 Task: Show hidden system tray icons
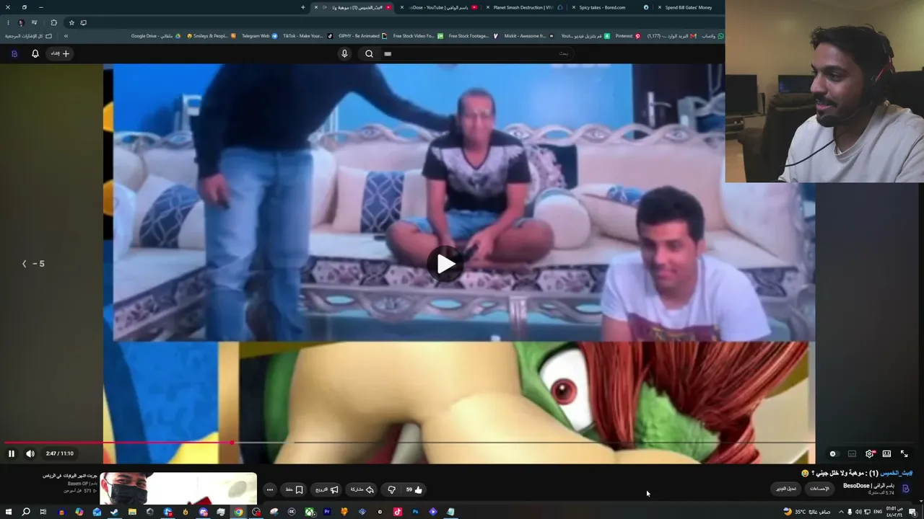pos(841,512)
